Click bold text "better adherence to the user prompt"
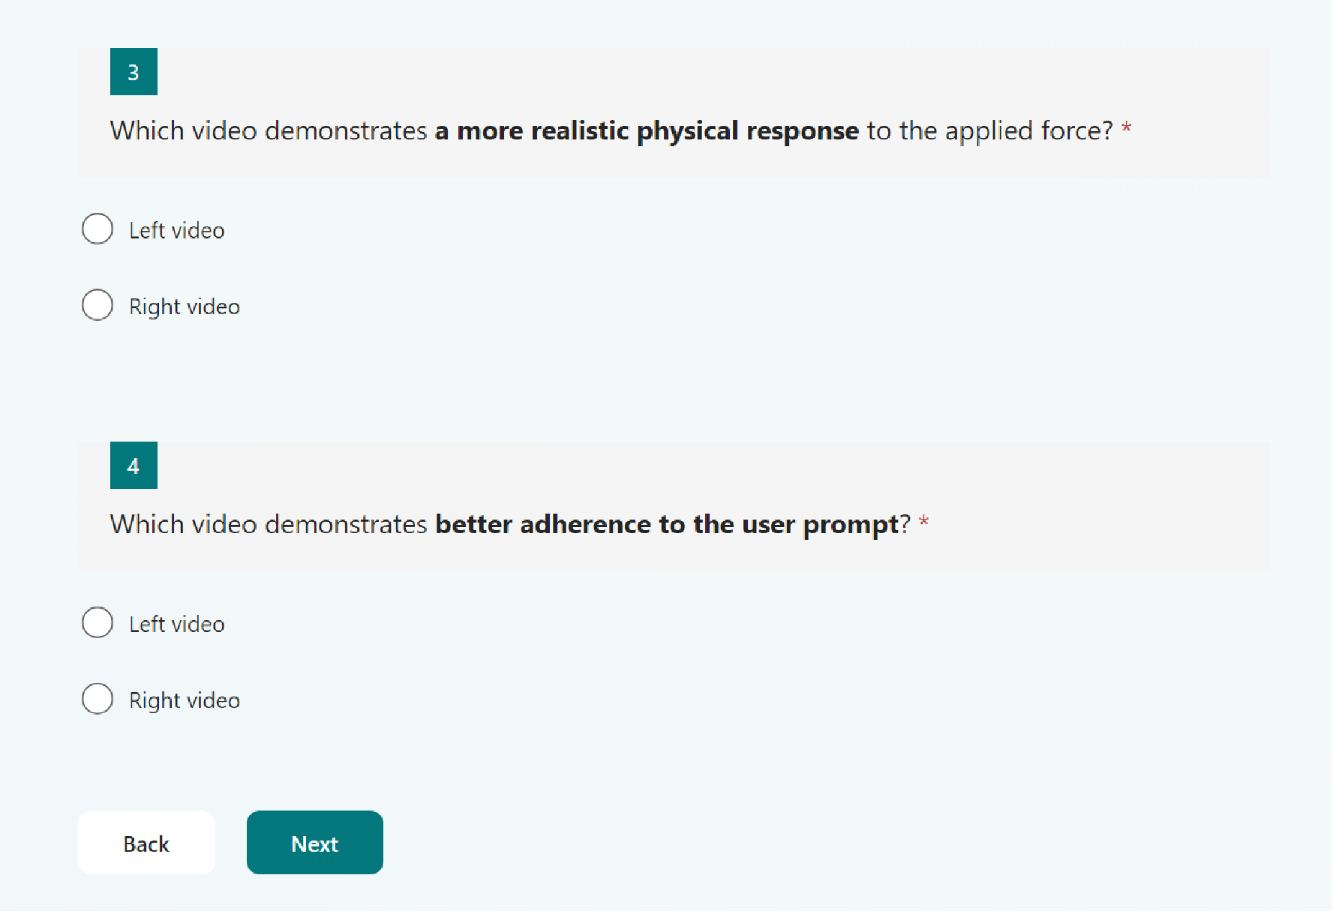Screen dimensions: 1333x914 [x=667, y=524]
